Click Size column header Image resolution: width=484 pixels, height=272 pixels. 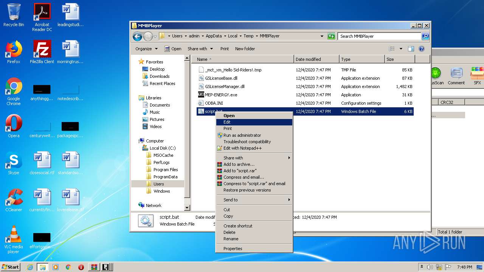point(400,59)
